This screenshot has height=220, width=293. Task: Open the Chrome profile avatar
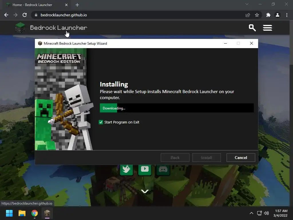(278, 15)
